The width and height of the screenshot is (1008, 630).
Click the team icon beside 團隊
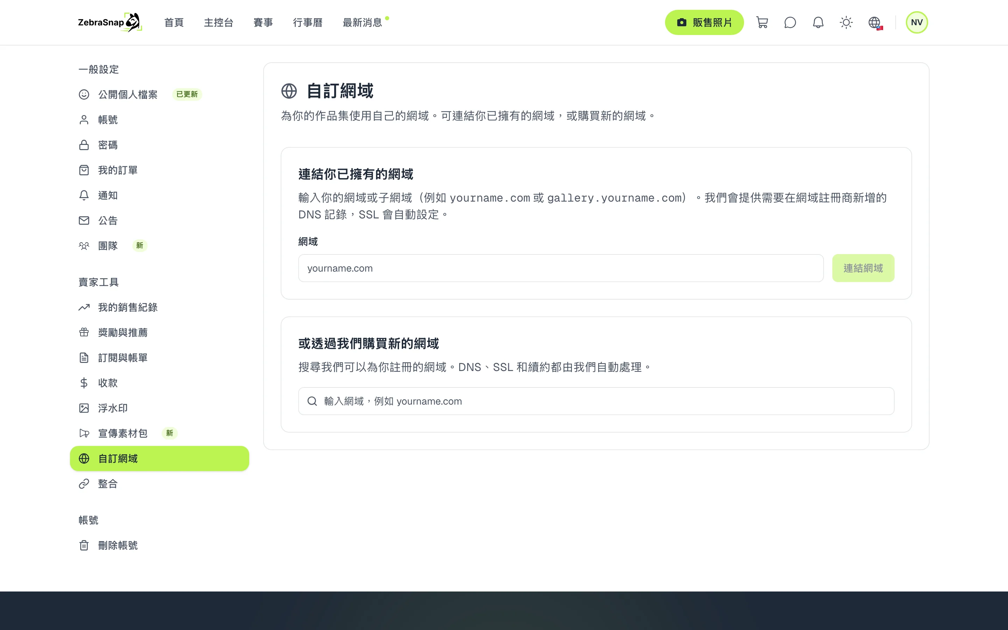click(84, 246)
